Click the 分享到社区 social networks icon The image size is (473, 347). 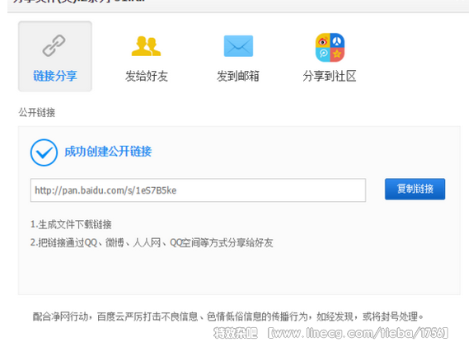click(330, 47)
